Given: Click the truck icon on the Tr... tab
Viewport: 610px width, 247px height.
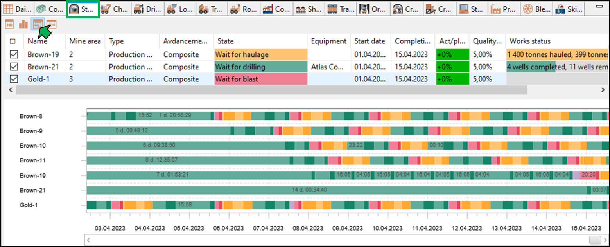Looking at the screenshot, I should click(204, 9).
